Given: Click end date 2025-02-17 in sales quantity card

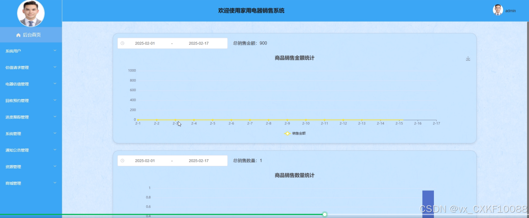Looking at the screenshot, I should tap(199, 161).
